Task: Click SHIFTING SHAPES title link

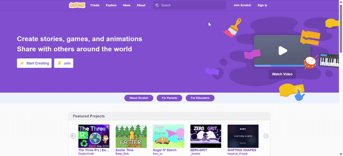Action: tap(242, 150)
